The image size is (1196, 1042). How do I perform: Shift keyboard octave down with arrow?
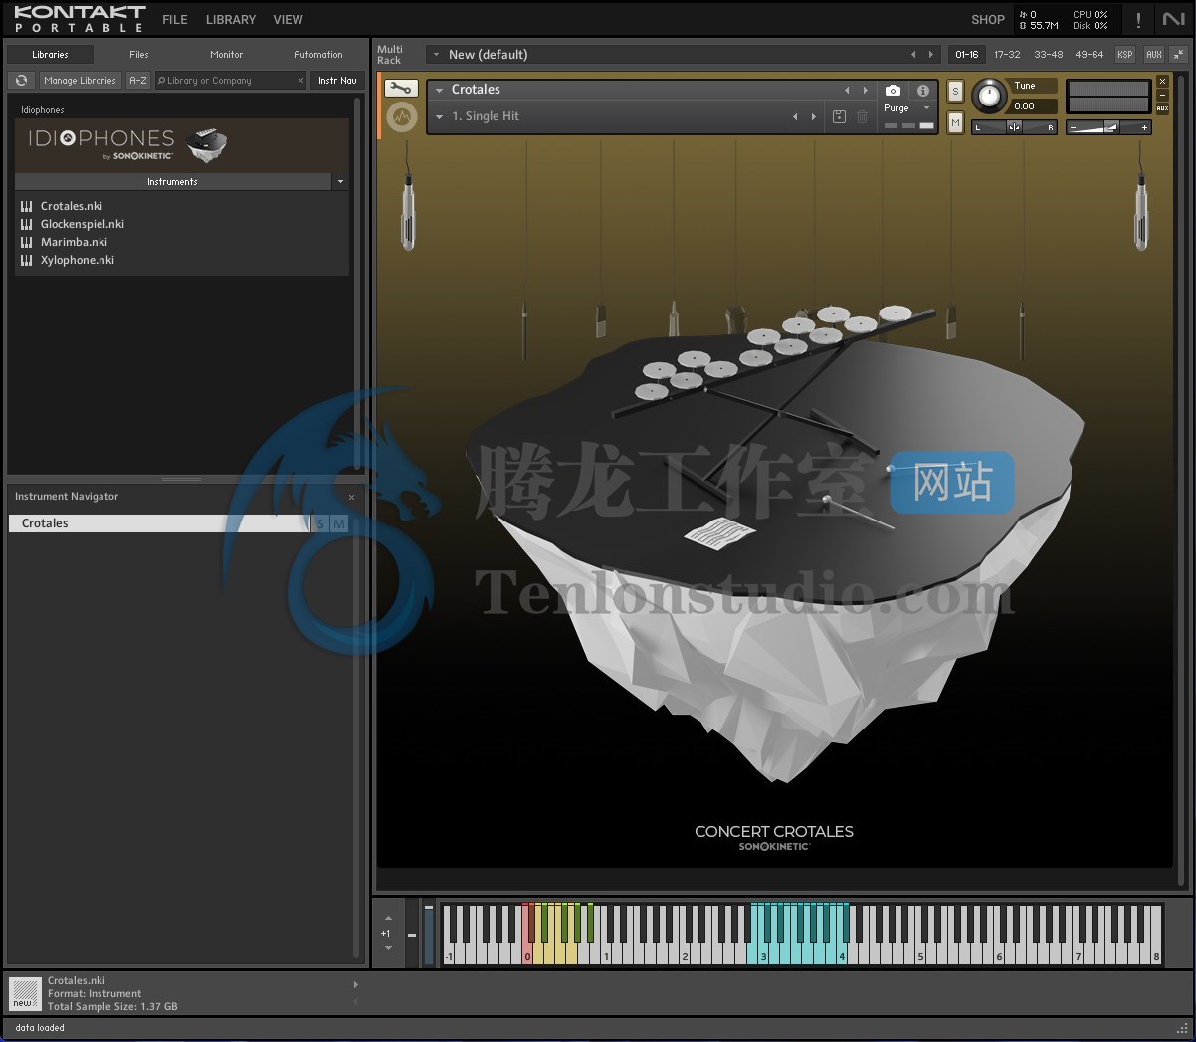pos(388,948)
